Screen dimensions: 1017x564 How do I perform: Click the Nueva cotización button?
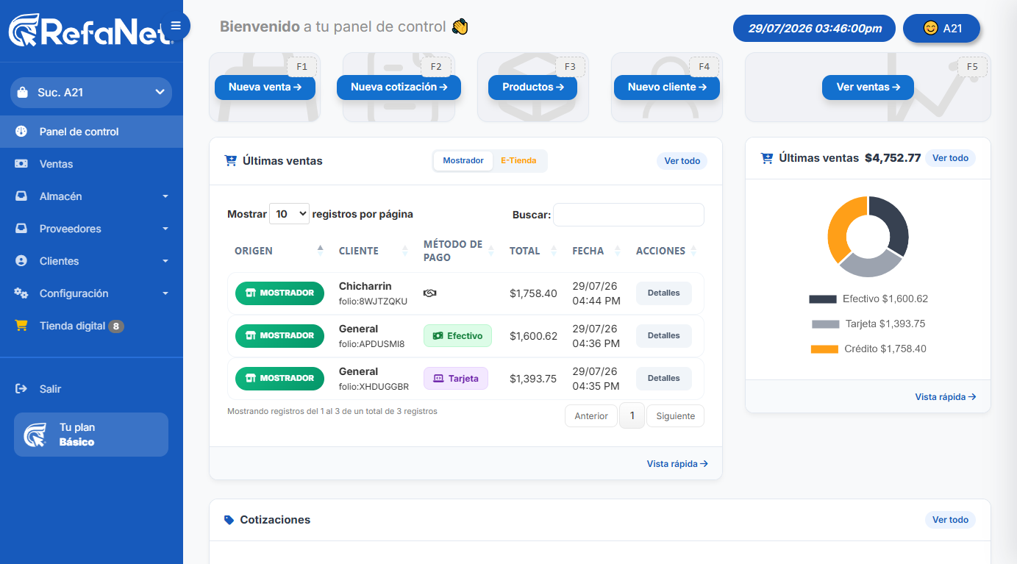399,88
